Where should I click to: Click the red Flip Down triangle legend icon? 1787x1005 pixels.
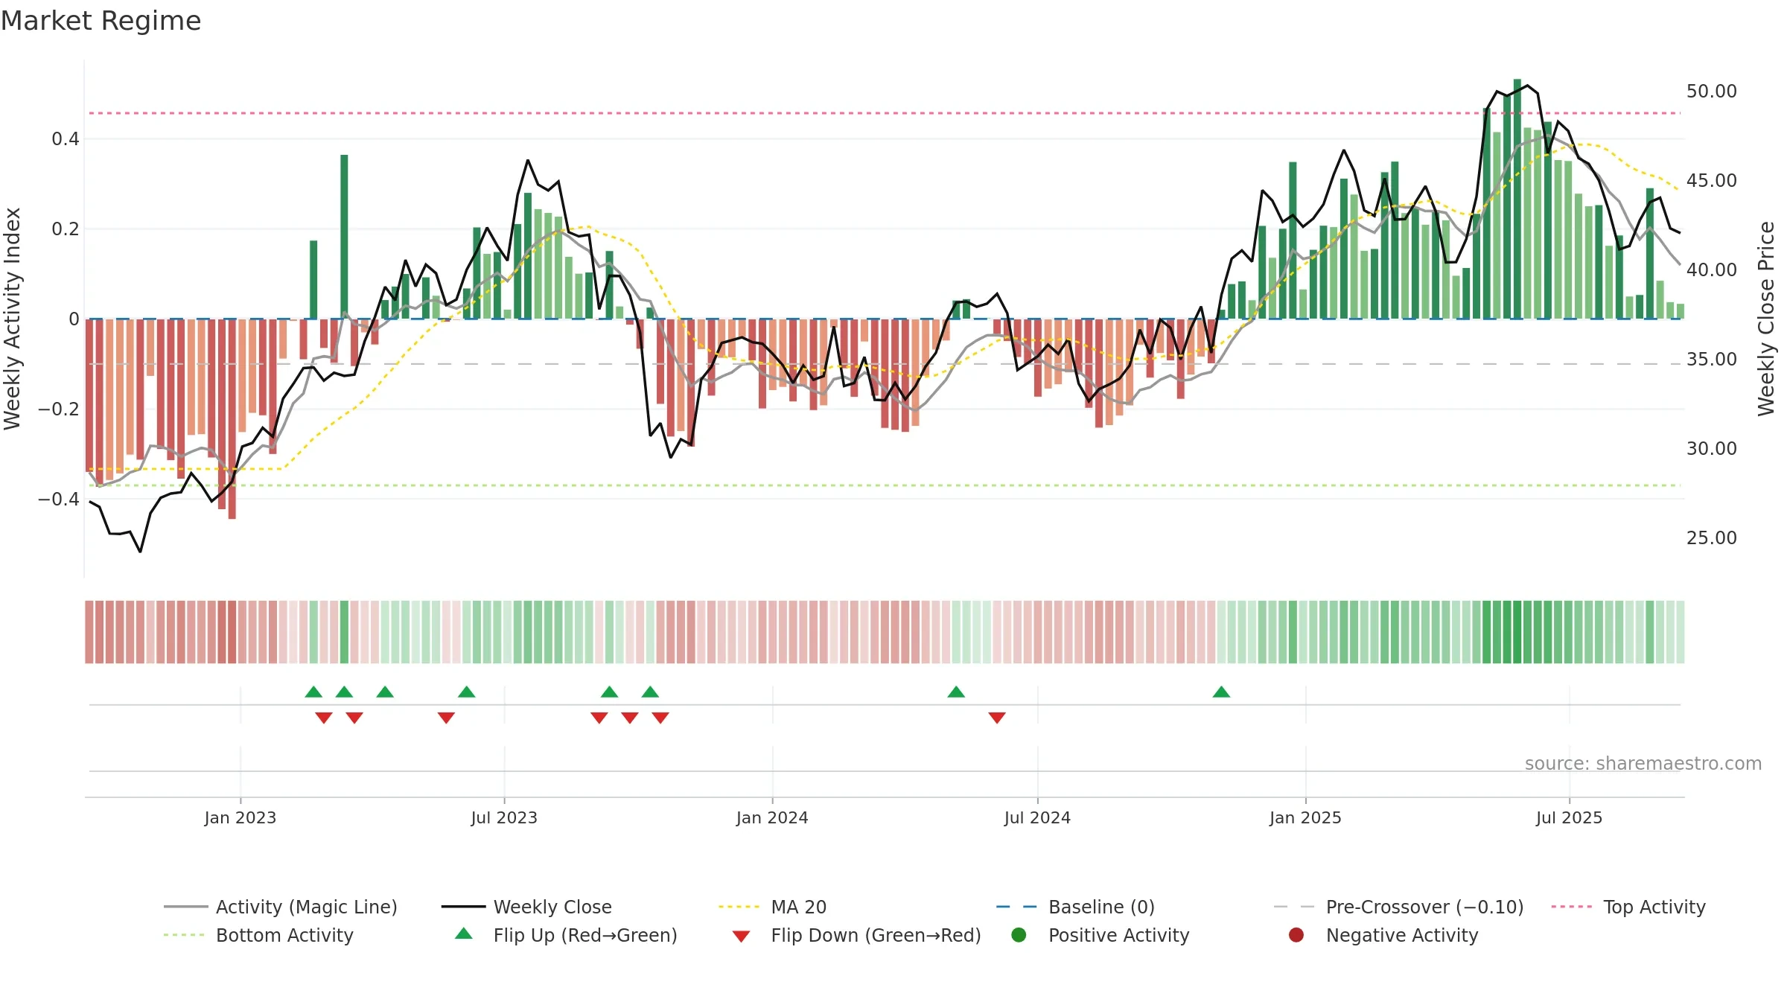pyautogui.click(x=741, y=936)
